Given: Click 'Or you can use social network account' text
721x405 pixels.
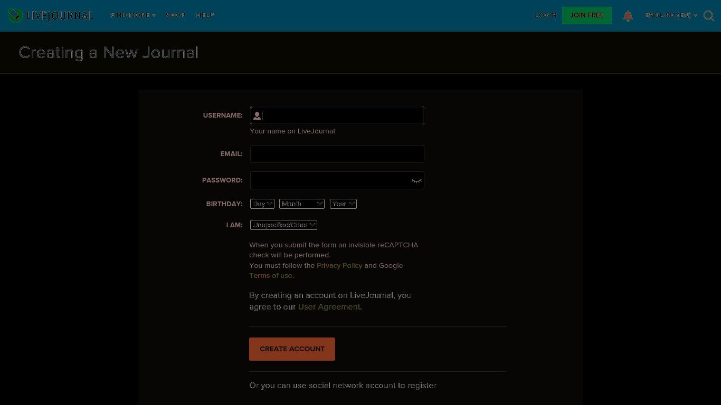Looking at the screenshot, I should tap(343, 385).
